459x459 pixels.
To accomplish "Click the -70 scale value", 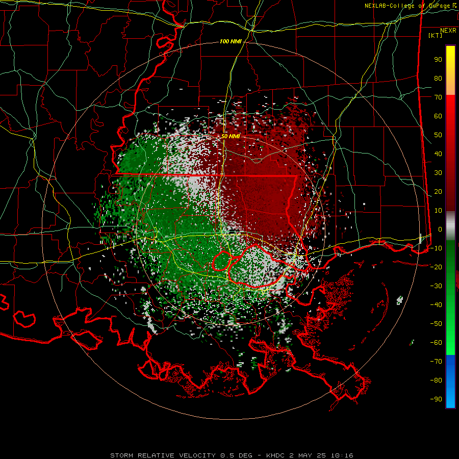I will pos(436,362).
